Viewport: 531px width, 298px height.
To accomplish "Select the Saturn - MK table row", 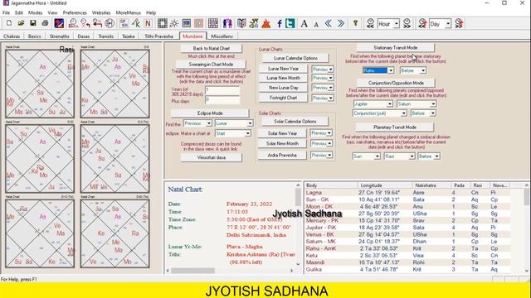I will coord(407,242).
